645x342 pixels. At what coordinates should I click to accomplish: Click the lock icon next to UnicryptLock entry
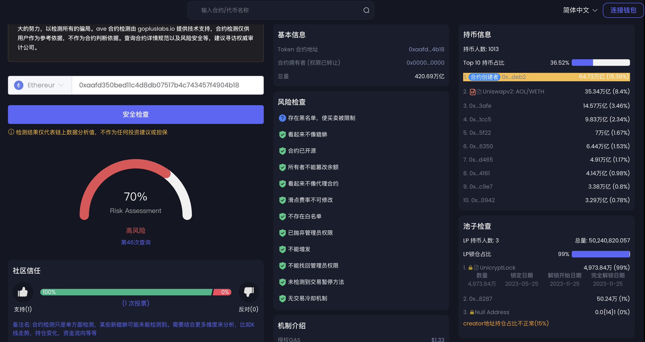tap(470, 268)
